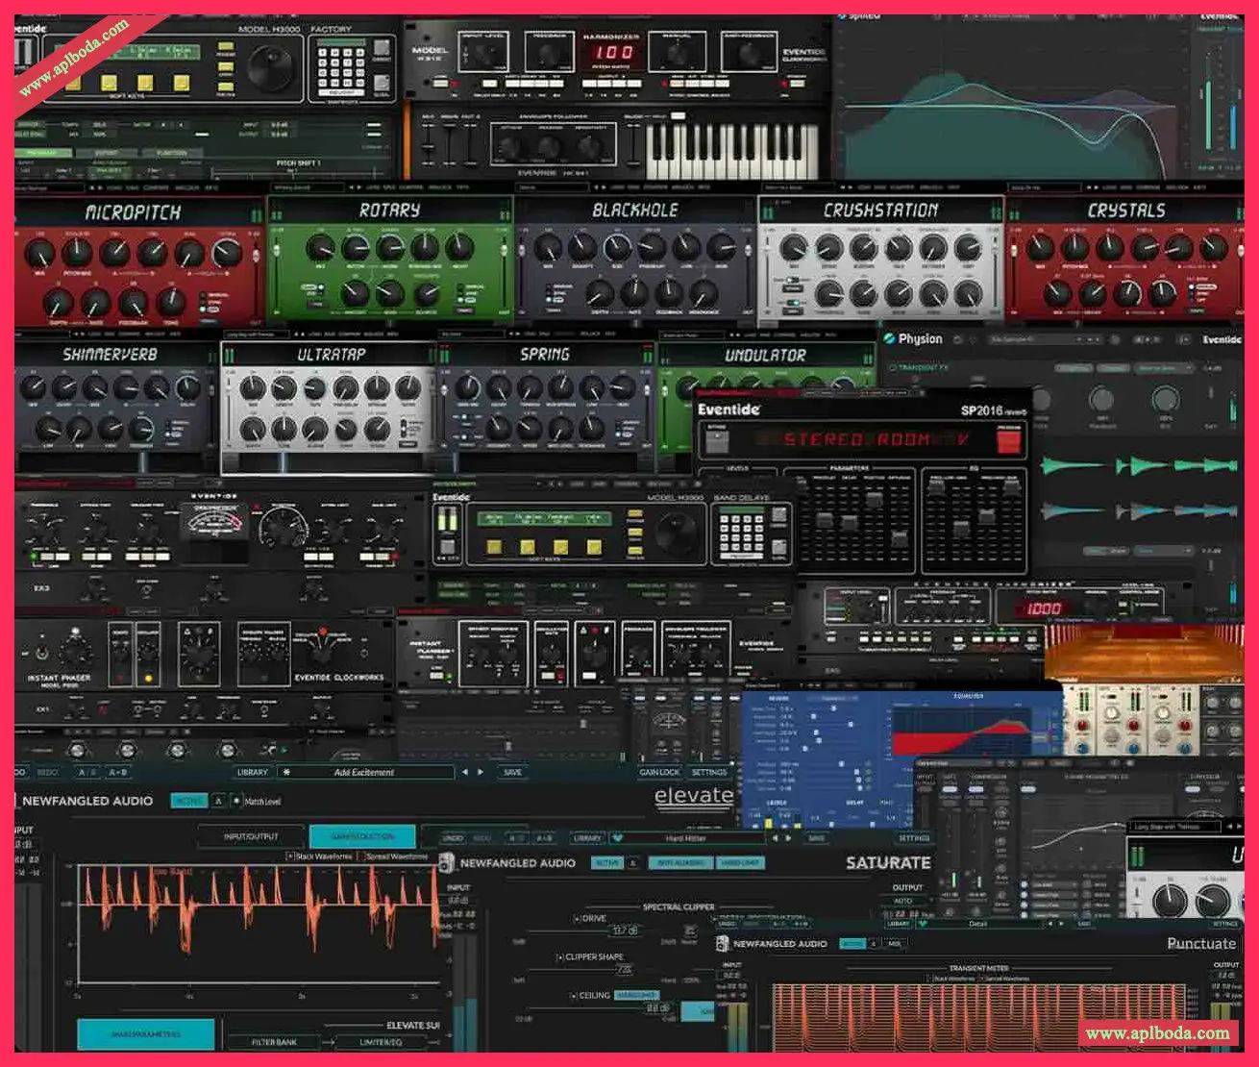Click UNDO in Saturate toolbar

point(453,838)
